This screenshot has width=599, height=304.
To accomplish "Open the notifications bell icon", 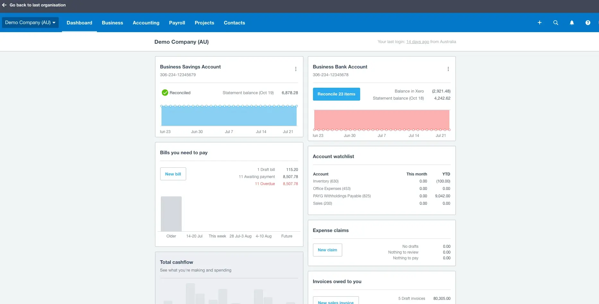I will [x=572, y=22].
